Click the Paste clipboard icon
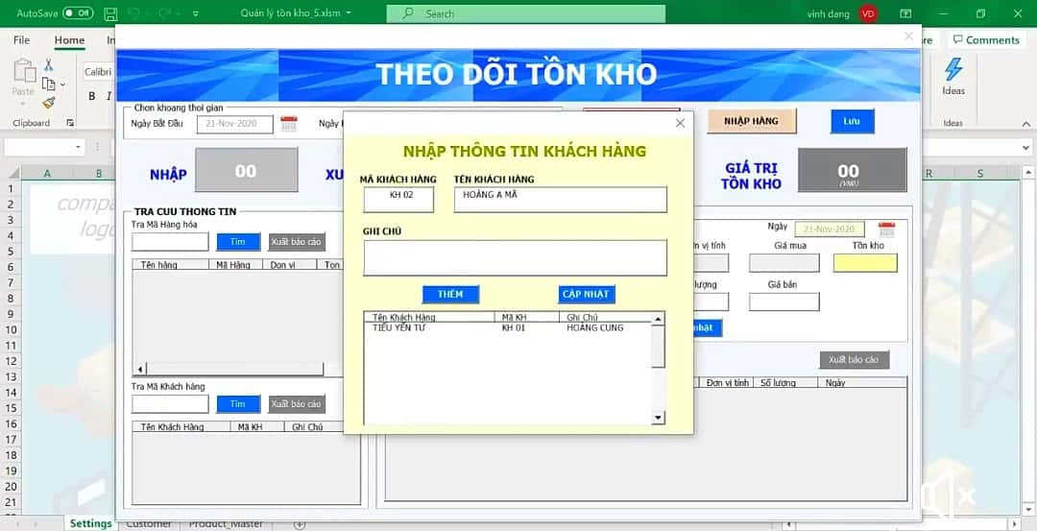This screenshot has width=1037, height=531. point(24,71)
